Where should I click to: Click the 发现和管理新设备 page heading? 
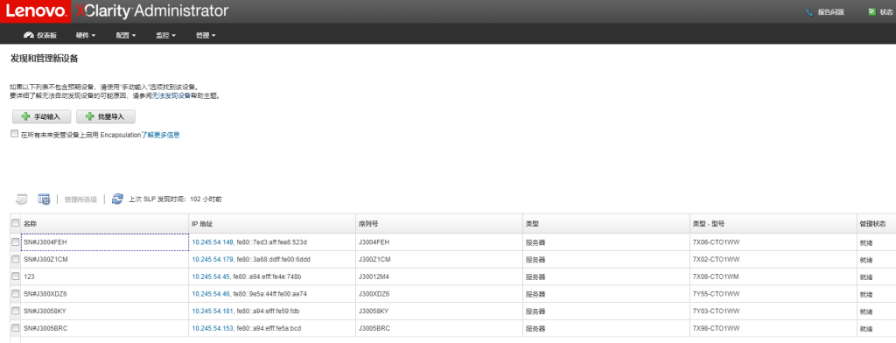(x=44, y=59)
